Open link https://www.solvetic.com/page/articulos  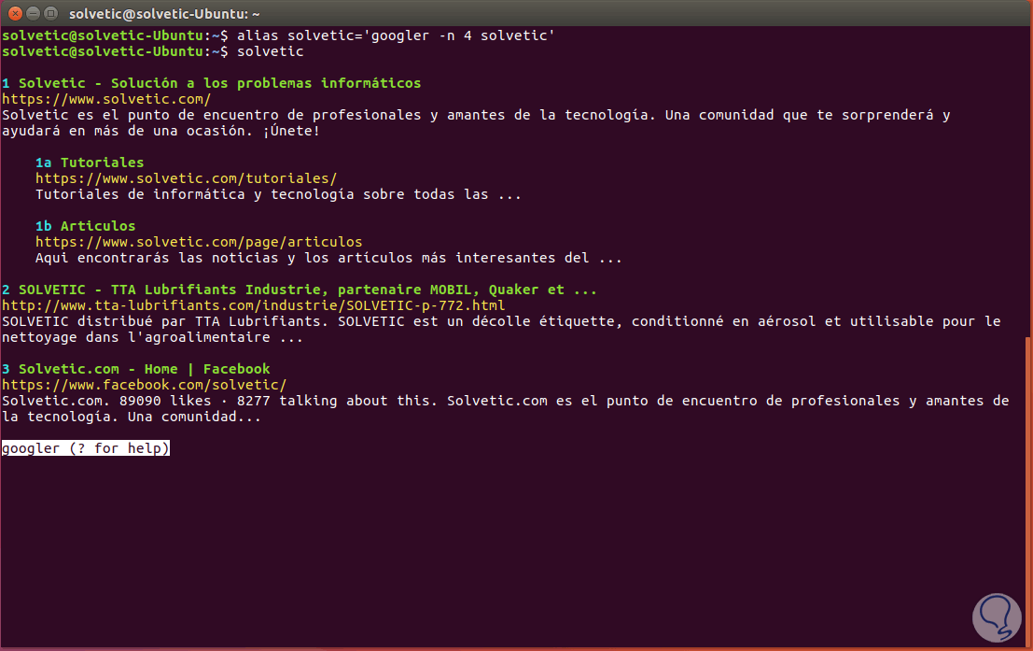click(x=199, y=242)
